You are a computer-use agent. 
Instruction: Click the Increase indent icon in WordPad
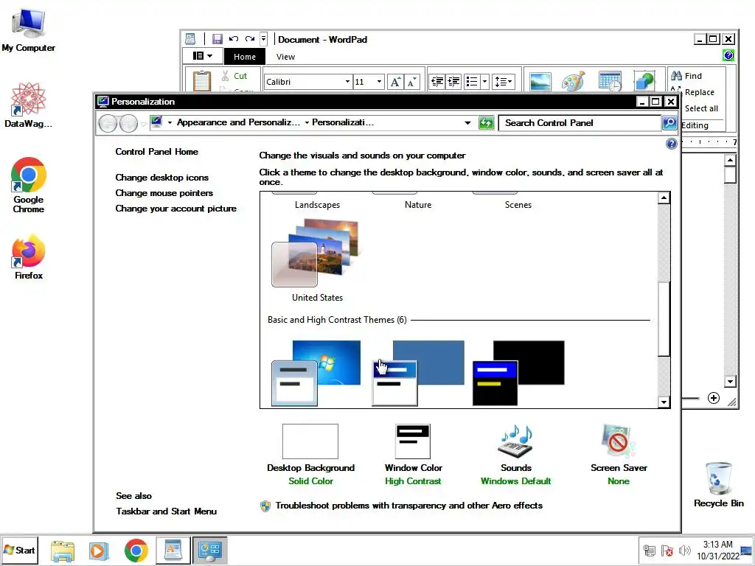pyautogui.click(x=453, y=81)
